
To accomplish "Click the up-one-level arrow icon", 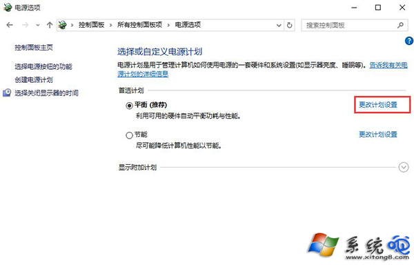I will tap(50, 25).
